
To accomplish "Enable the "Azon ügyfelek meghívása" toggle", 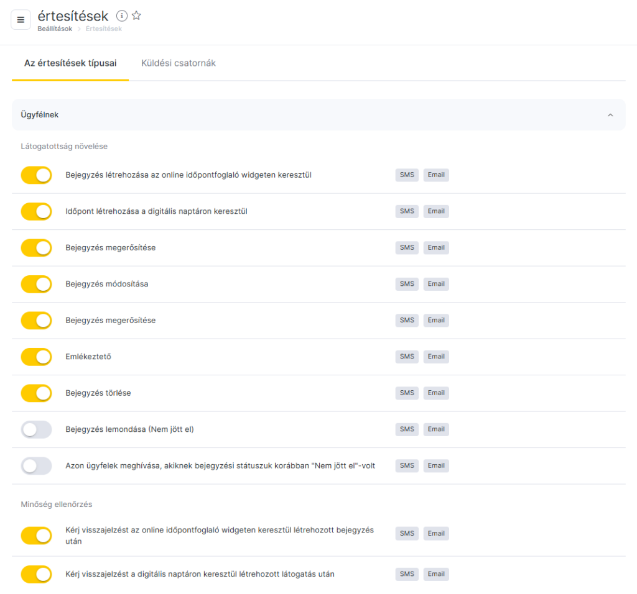I will (37, 466).
